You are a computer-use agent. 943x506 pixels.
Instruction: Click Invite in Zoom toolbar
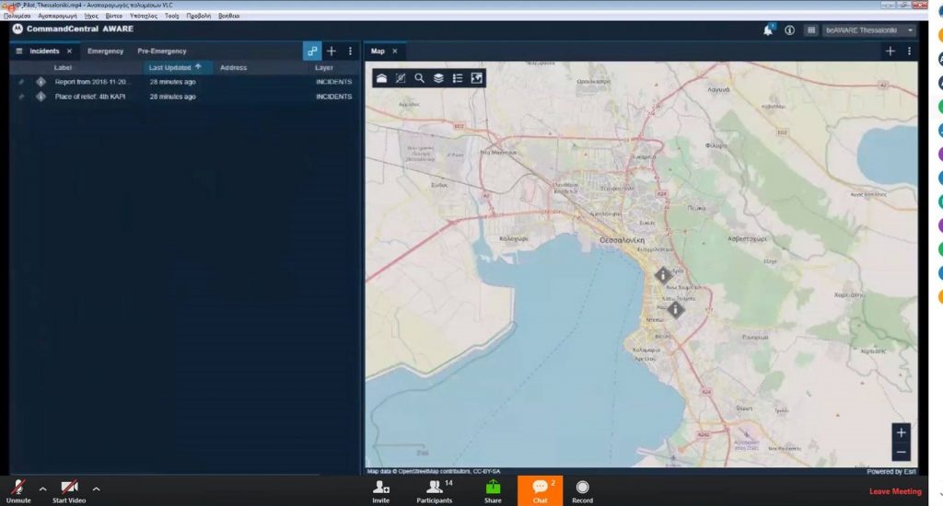pyautogui.click(x=380, y=491)
